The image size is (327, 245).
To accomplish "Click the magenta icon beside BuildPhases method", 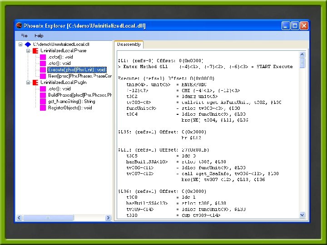I will tap(43, 95).
